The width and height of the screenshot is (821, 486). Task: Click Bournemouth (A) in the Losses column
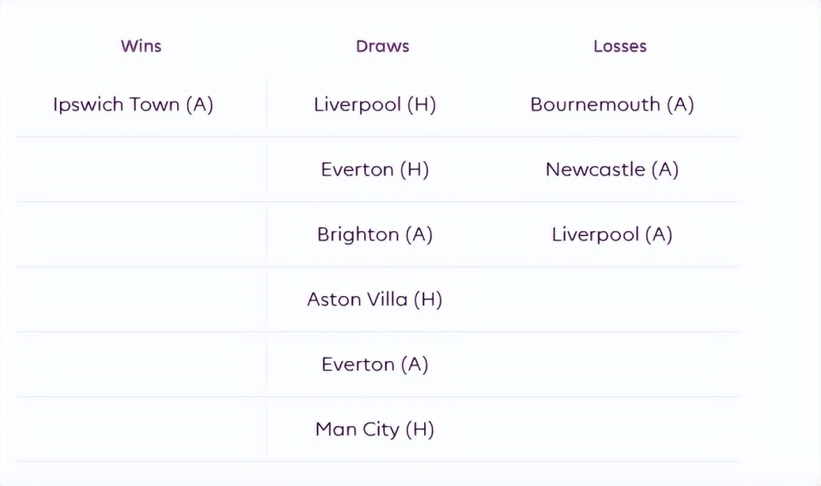[612, 104]
